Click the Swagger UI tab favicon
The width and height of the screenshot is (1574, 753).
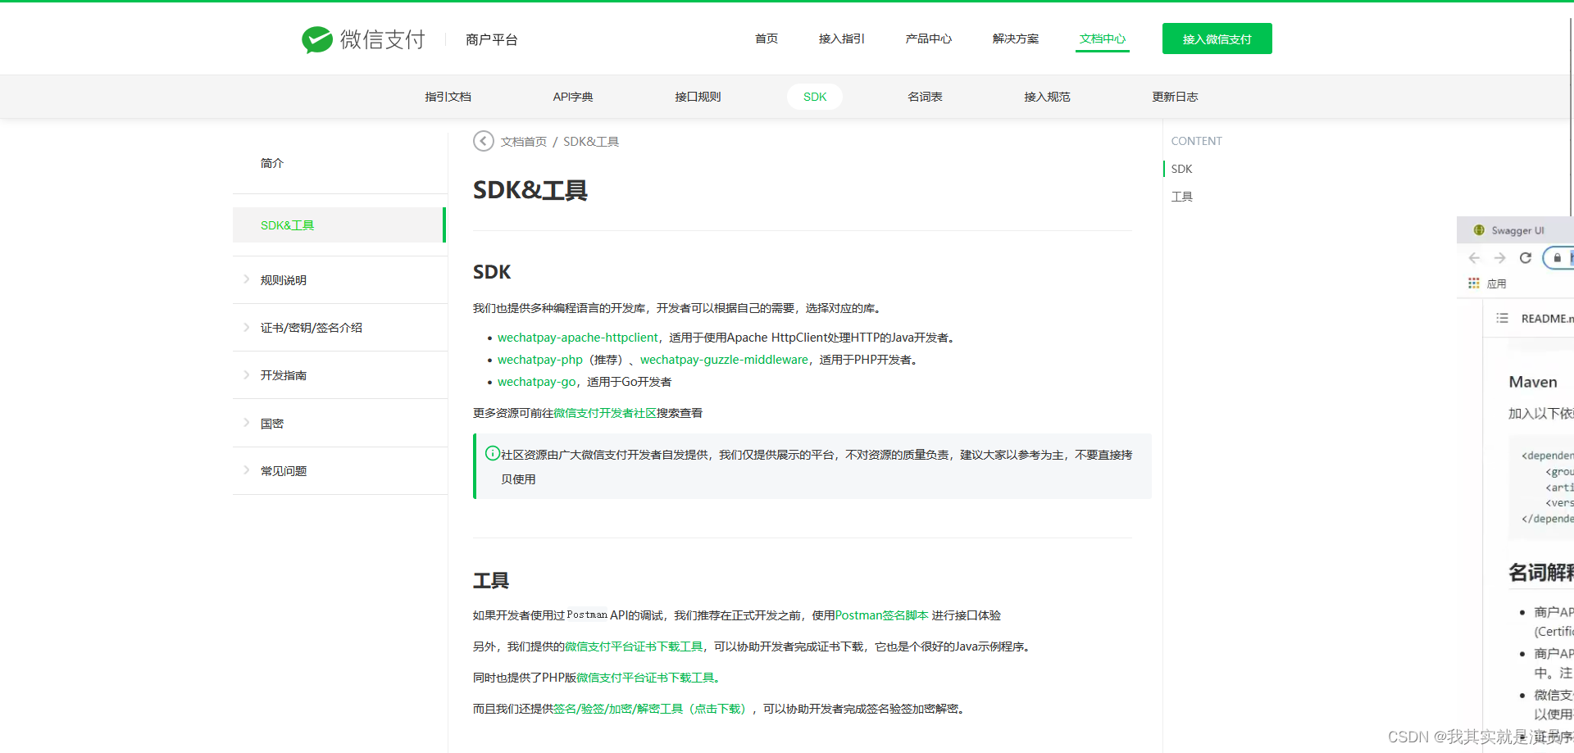pyautogui.click(x=1479, y=230)
